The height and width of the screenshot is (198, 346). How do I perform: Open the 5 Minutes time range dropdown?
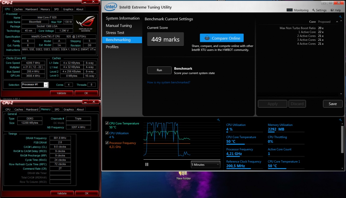tap(205, 165)
